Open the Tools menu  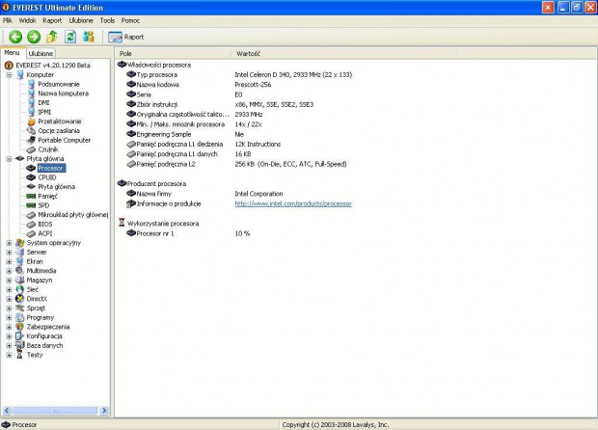tap(107, 20)
